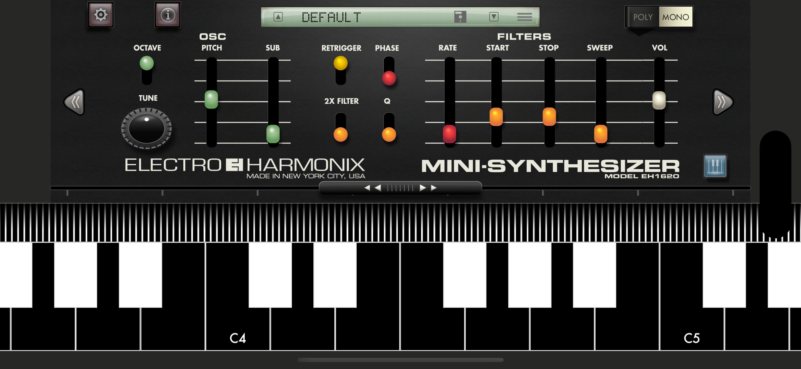This screenshot has height=369, width=801.
Task: Go to next panel with right chevron
Action: pyautogui.click(x=723, y=102)
